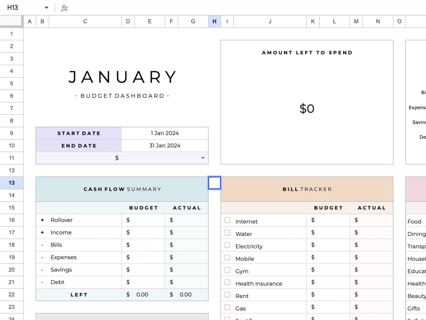Click the Debt row label
The image size is (426, 320).
click(x=58, y=282)
